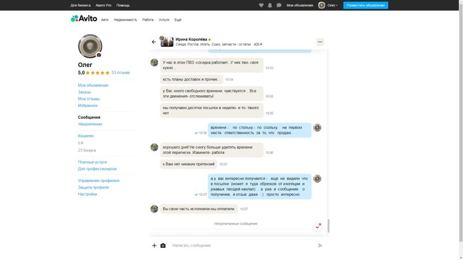Open listing thumbnail in chat header

point(167,42)
